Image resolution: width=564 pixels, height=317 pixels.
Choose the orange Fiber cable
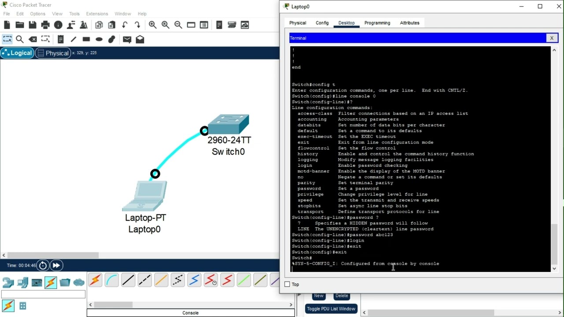(x=161, y=280)
